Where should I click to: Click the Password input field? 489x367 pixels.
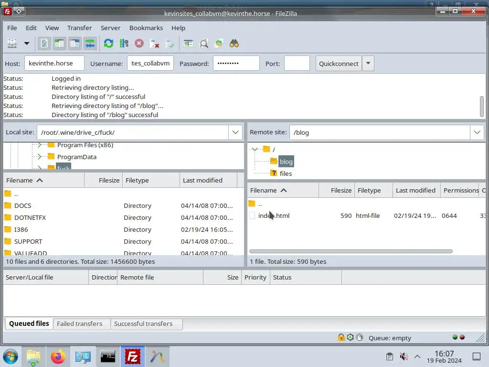[x=236, y=64]
